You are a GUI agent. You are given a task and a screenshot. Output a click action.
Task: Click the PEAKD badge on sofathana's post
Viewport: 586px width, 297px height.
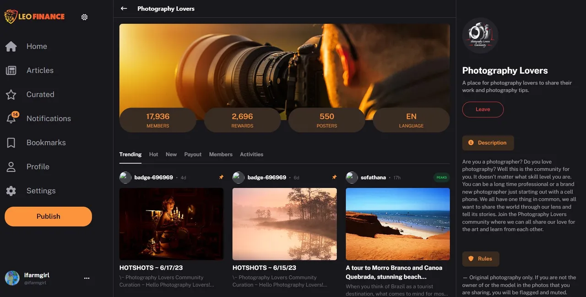point(441,178)
